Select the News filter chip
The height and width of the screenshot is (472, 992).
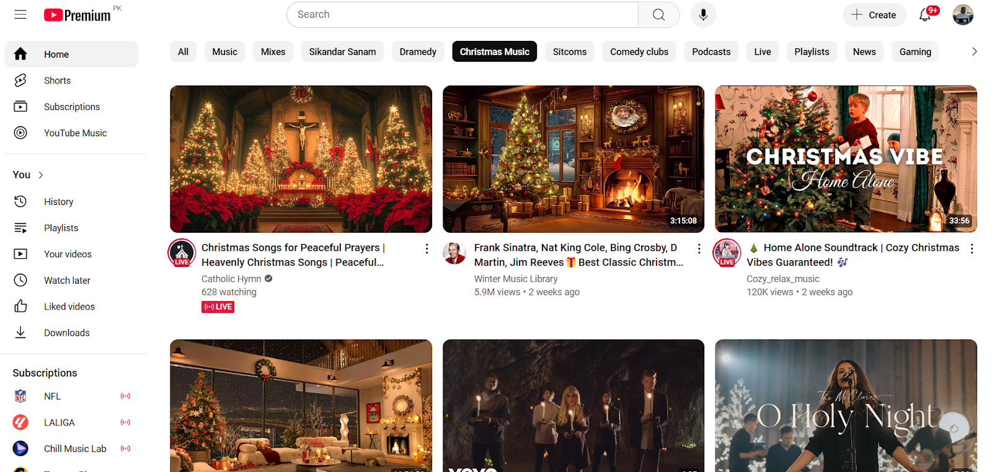tap(864, 51)
